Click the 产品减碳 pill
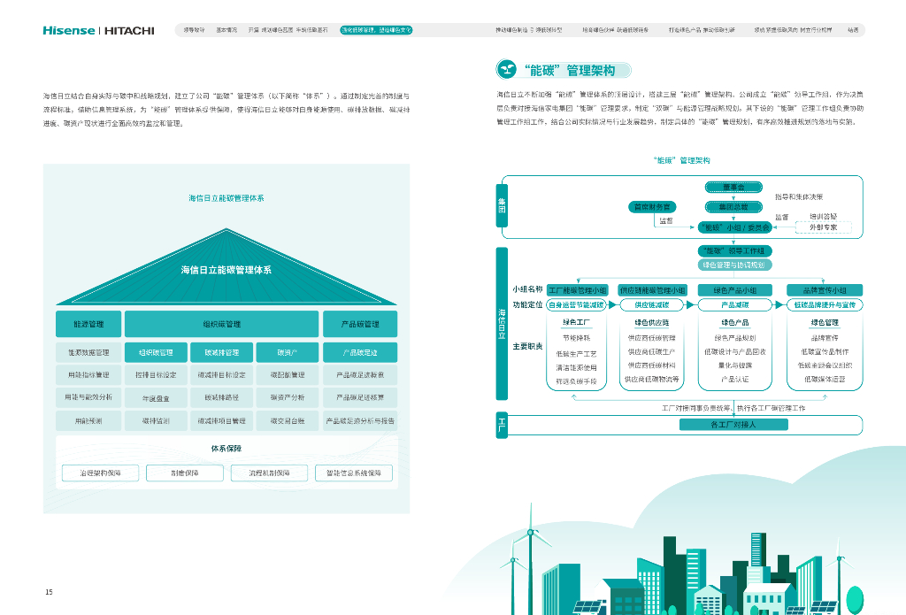Image resolution: width=906 pixels, height=615 pixels. click(x=735, y=304)
